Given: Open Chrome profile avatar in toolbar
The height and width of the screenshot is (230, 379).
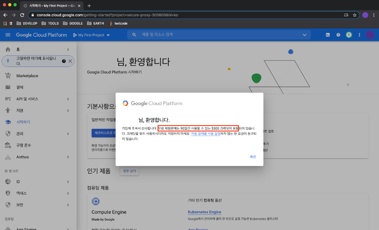Looking at the screenshot, I should pyautogui.click(x=365, y=15).
